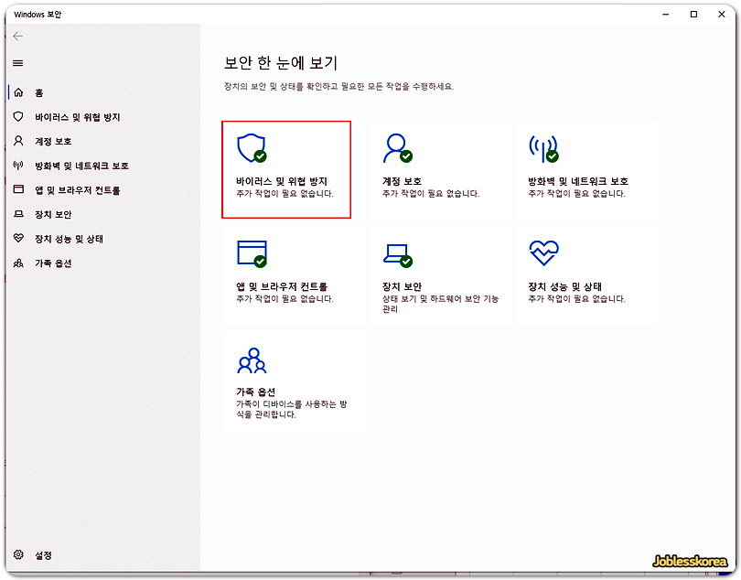Select 홈 in the sidebar
This screenshot has height=580, width=741.
(x=39, y=93)
